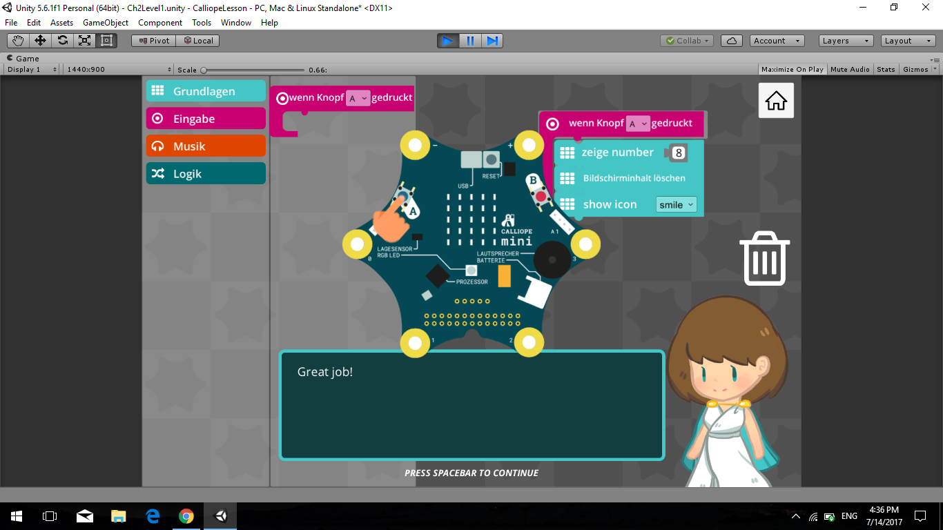Viewport: 943px width, 530px height.
Task: Click grid icon on Bildschirminhalt löschen block
Action: click(x=567, y=178)
